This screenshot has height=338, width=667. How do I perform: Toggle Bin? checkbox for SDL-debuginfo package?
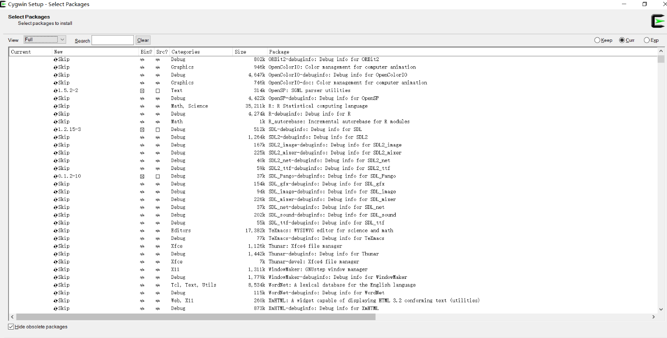point(142,130)
